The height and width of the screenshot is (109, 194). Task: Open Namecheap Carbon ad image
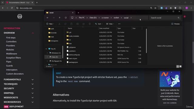pyautogui.click(x=170, y=79)
